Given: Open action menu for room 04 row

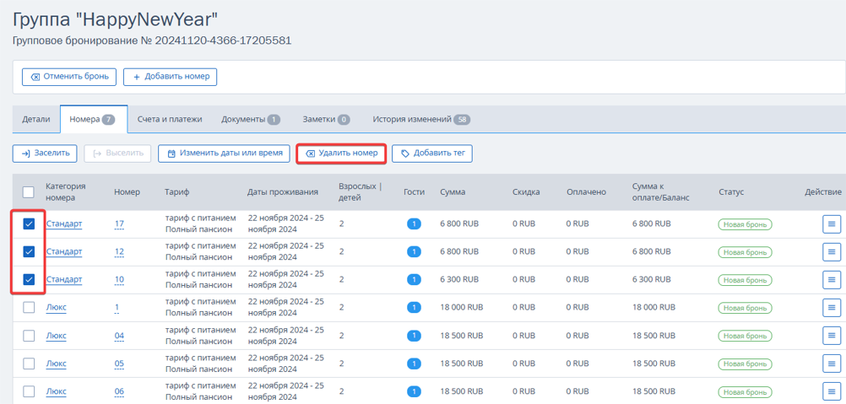Looking at the screenshot, I should coord(832,336).
